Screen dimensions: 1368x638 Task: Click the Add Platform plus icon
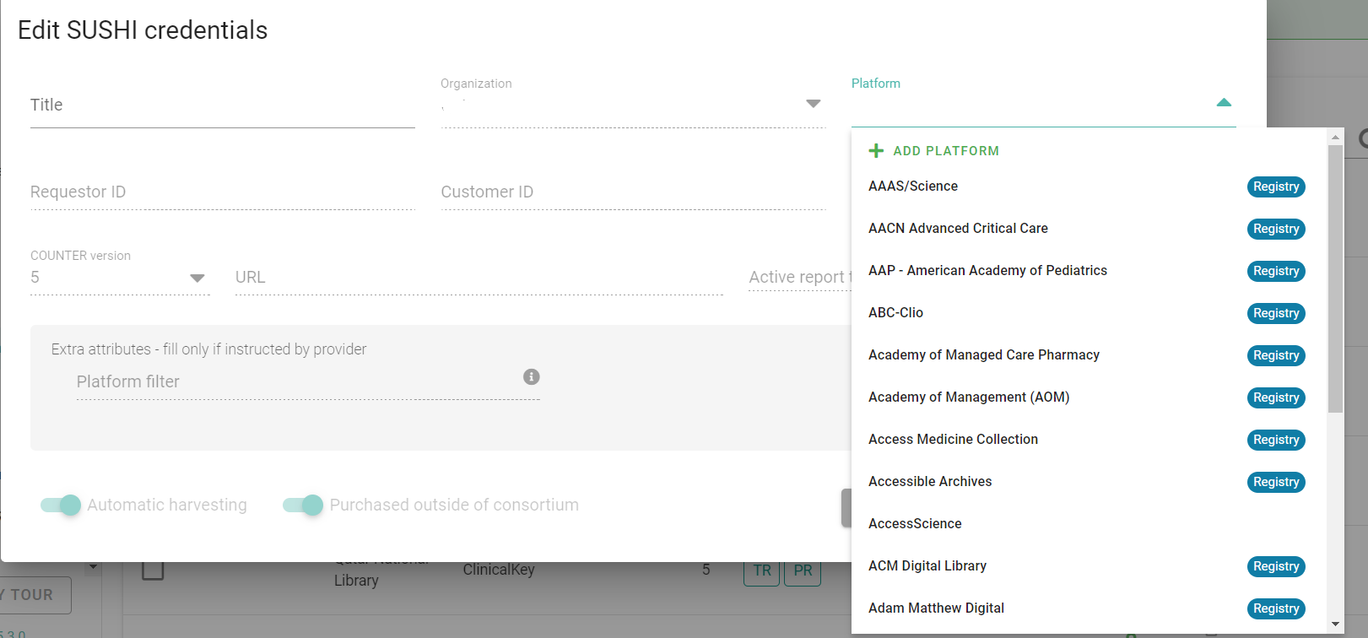click(876, 150)
